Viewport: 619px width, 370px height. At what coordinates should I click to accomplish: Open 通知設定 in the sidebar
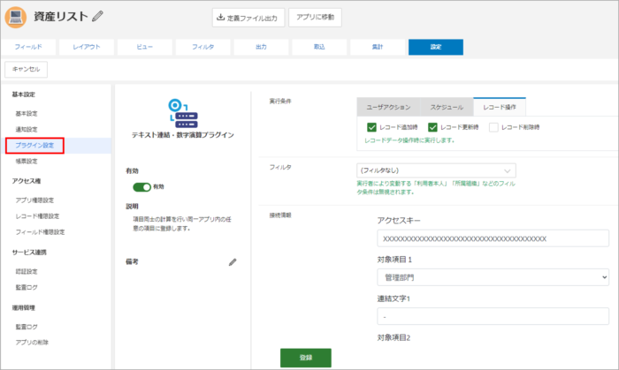pyautogui.click(x=27, y=129)
